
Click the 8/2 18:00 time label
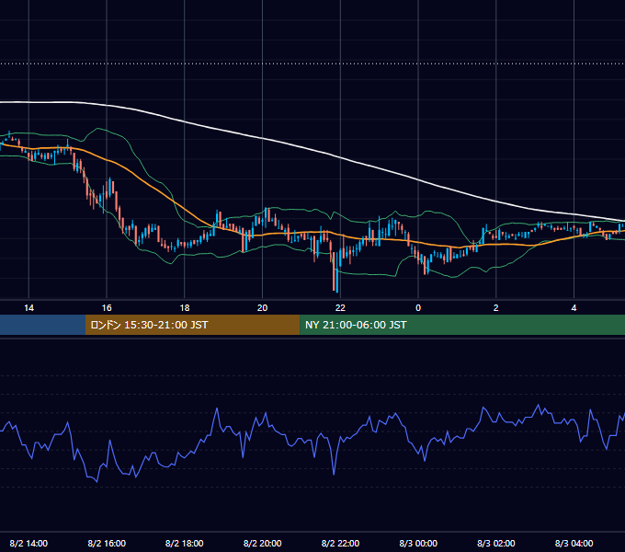(185, 543)
